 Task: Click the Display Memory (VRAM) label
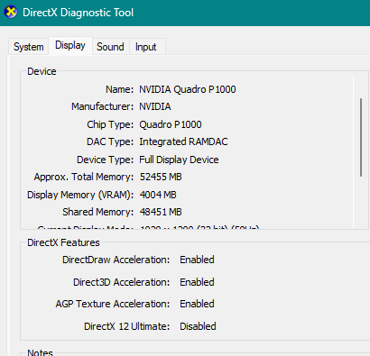(80, 195)
